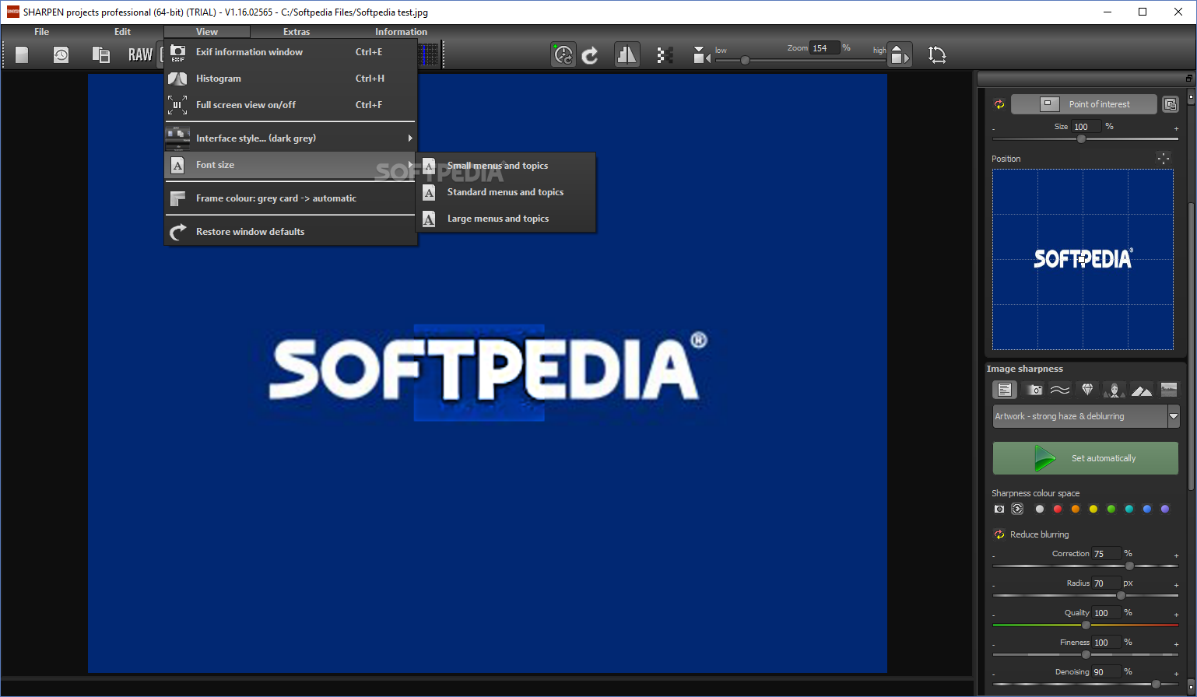This screenshot has height=697, width=1197.
Task: Open the Information menu
Action: (x=401, y=32)
